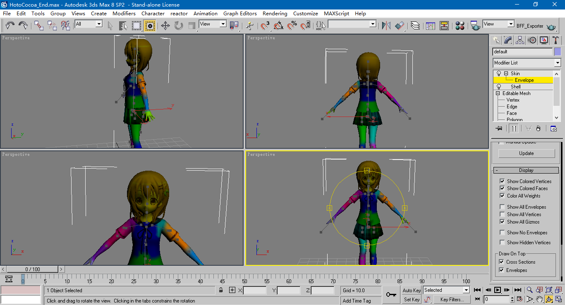Select the Pan View hand icon
This screenshot has width=565, height=305.
coord(539,299)
